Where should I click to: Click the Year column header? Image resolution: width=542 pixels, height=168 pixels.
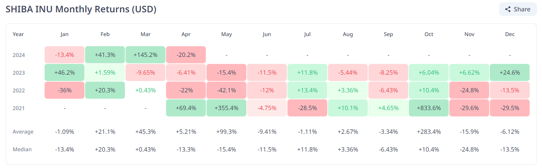(x=18, y=34)
